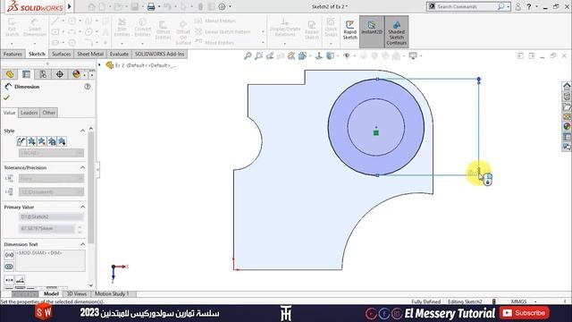Click the Delete style icon
This screenshot has height=322, width=572.
click(x=42, y=141)
